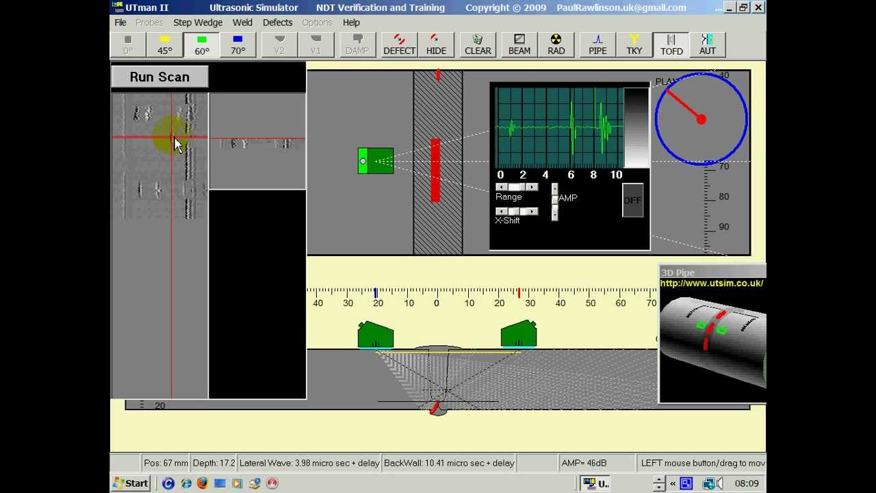Toggle the TOFD mode button
The image size is (876, 493).
671,45
